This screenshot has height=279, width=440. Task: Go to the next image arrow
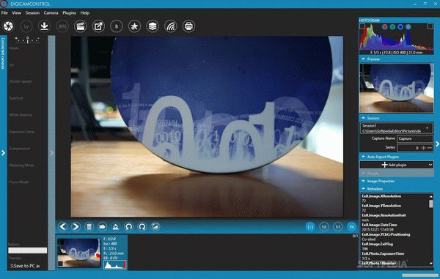76,226
